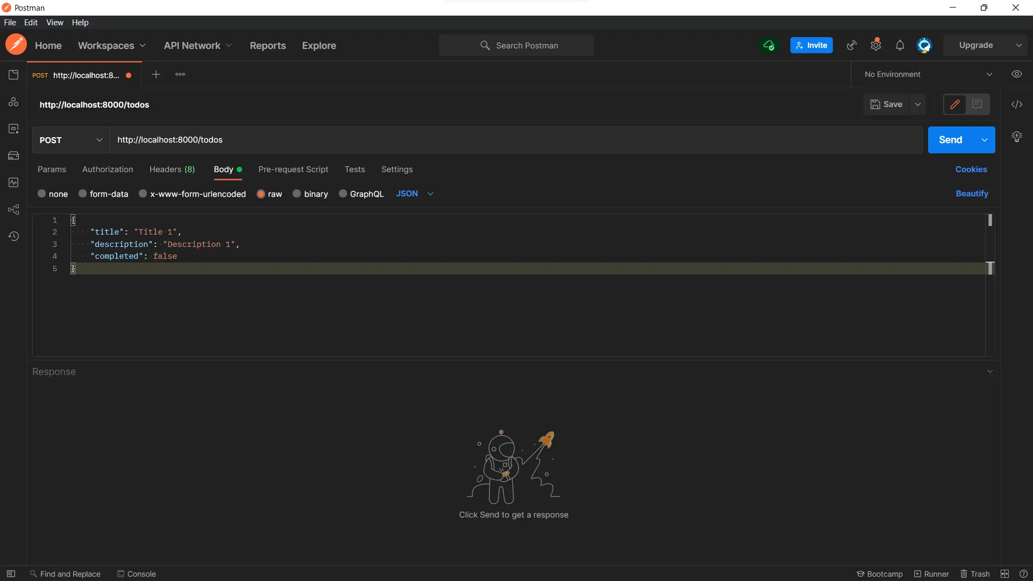Expand the Upgrade dropdown arrow
The height and width of the screenshot is (581, 1033).
pyautogui.click(x=1018, y=45)
